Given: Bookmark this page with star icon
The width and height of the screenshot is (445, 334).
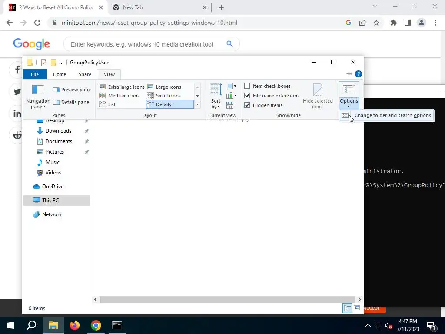Looking at the screenshot, I should 376,23.
